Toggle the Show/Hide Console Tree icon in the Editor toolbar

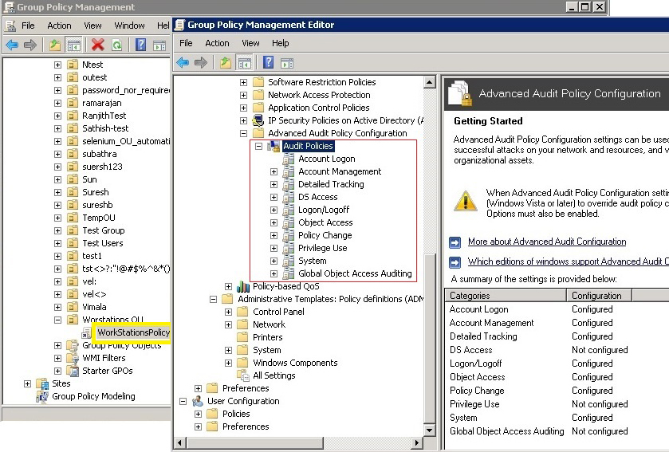[245, 63]
